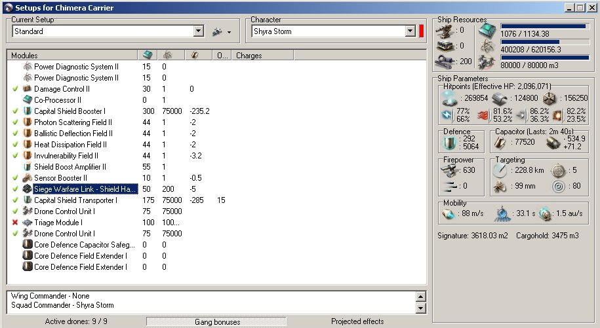Click the red skill indicator beside Character
The width and height of the screenshot is (600, 328).
pos(421,31)
